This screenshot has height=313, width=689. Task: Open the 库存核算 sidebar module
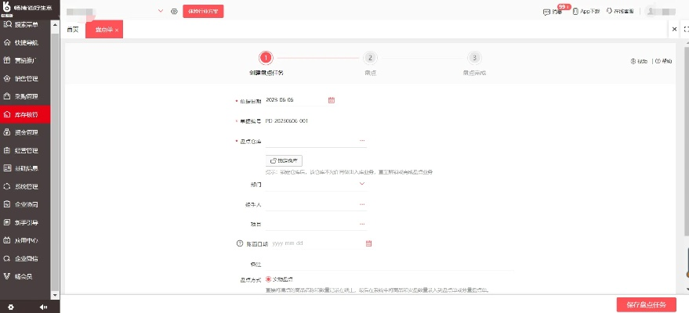31,114
